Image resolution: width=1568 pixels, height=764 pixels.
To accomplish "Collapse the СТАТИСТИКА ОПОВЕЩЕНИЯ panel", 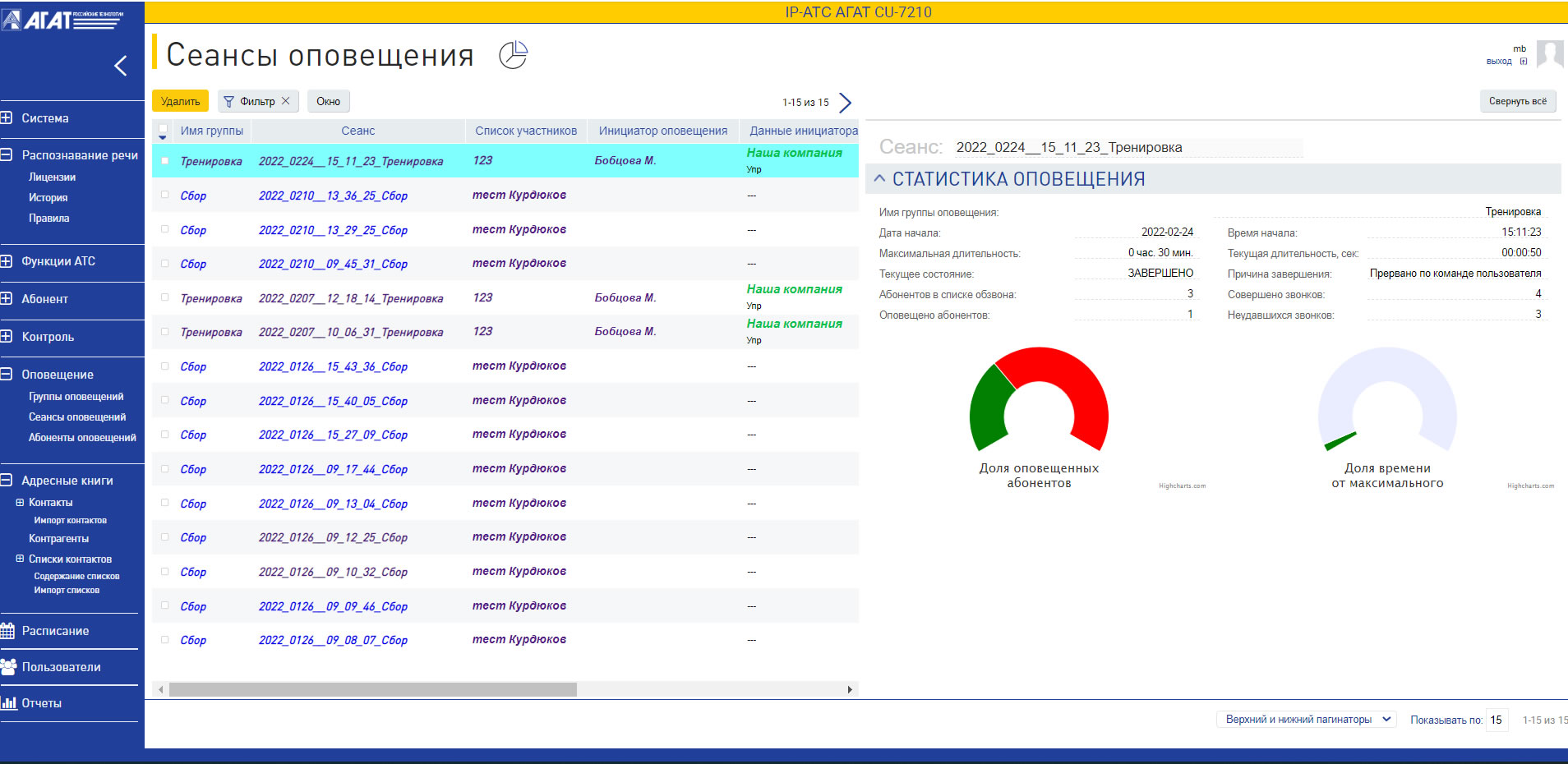I will point(879,178).
